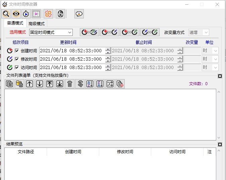Click the 创建时间 column header in results
The width and height of the screenshot is (226, 180).
73,152
